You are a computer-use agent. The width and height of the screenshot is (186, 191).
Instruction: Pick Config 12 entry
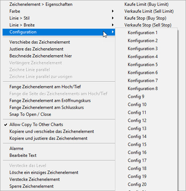pyautogui.click(x=146, y=121)
